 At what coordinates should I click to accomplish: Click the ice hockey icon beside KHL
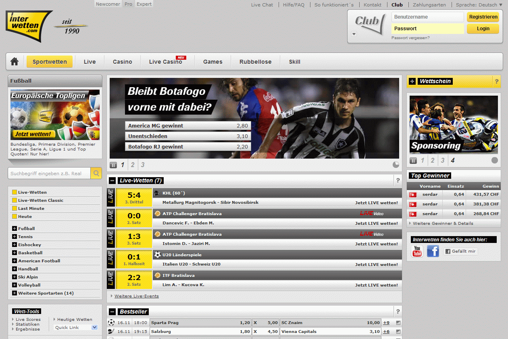click(x=157, y=193)
